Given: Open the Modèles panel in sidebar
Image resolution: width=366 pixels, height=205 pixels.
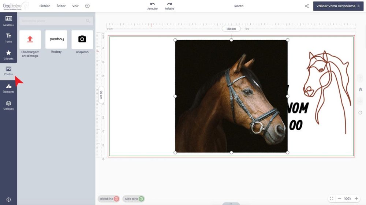Looking at the screenshot, I should point(8,21).
